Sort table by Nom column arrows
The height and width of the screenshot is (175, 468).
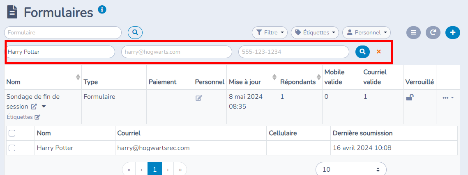78,77
